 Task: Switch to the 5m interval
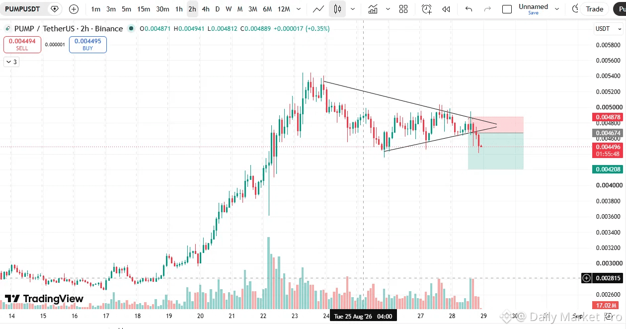tap(127, 9)
